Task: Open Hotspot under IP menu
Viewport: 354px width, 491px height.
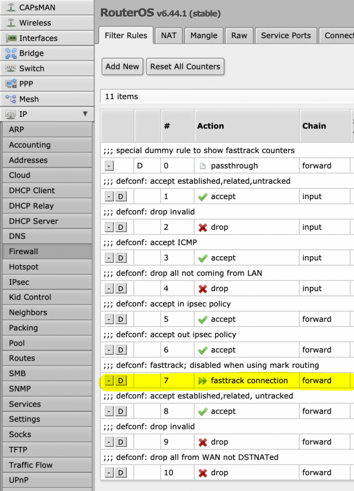Action: (47, 267)
